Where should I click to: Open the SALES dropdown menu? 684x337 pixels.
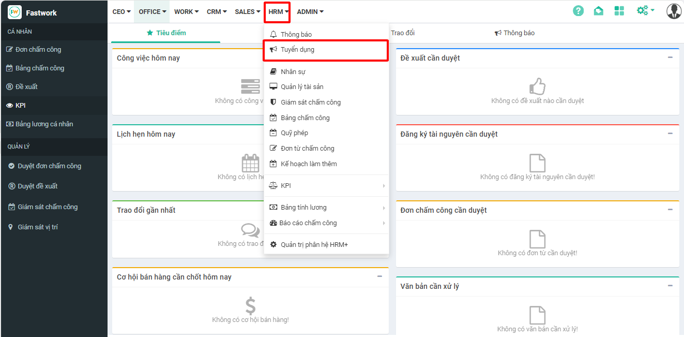tap(247, 11)
